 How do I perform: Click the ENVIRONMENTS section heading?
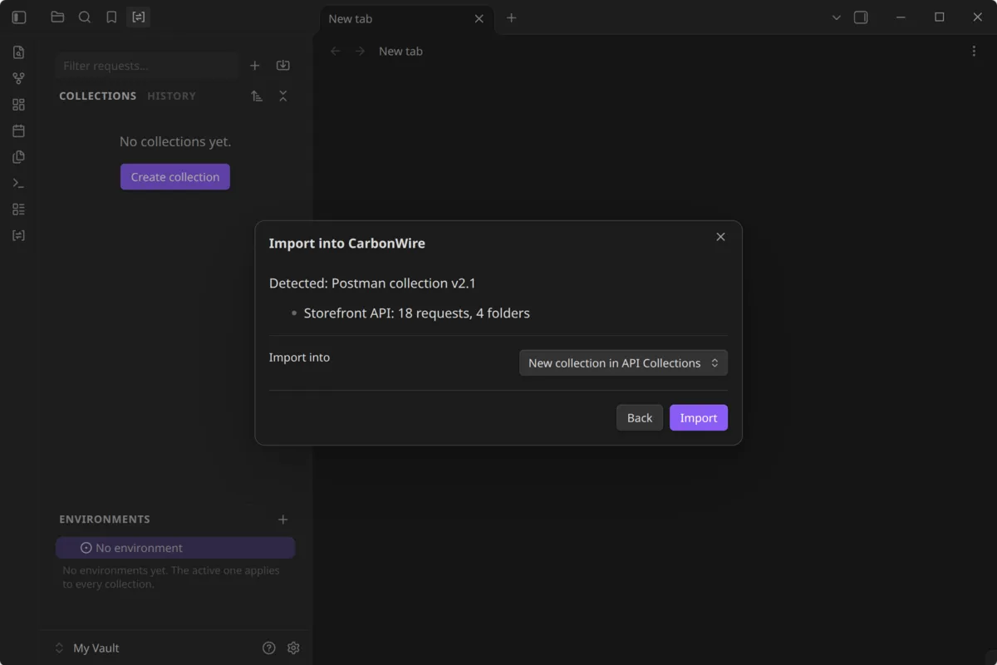tap(105, 520)
